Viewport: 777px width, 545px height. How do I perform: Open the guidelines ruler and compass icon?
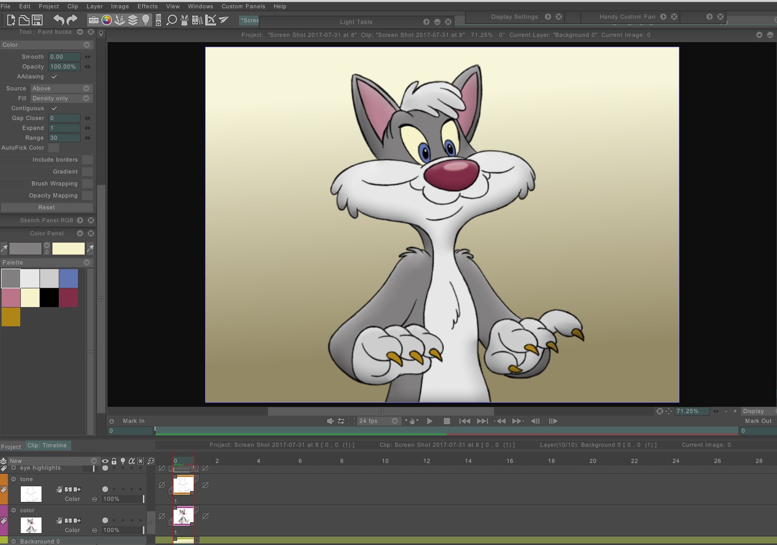coord(210,20)
